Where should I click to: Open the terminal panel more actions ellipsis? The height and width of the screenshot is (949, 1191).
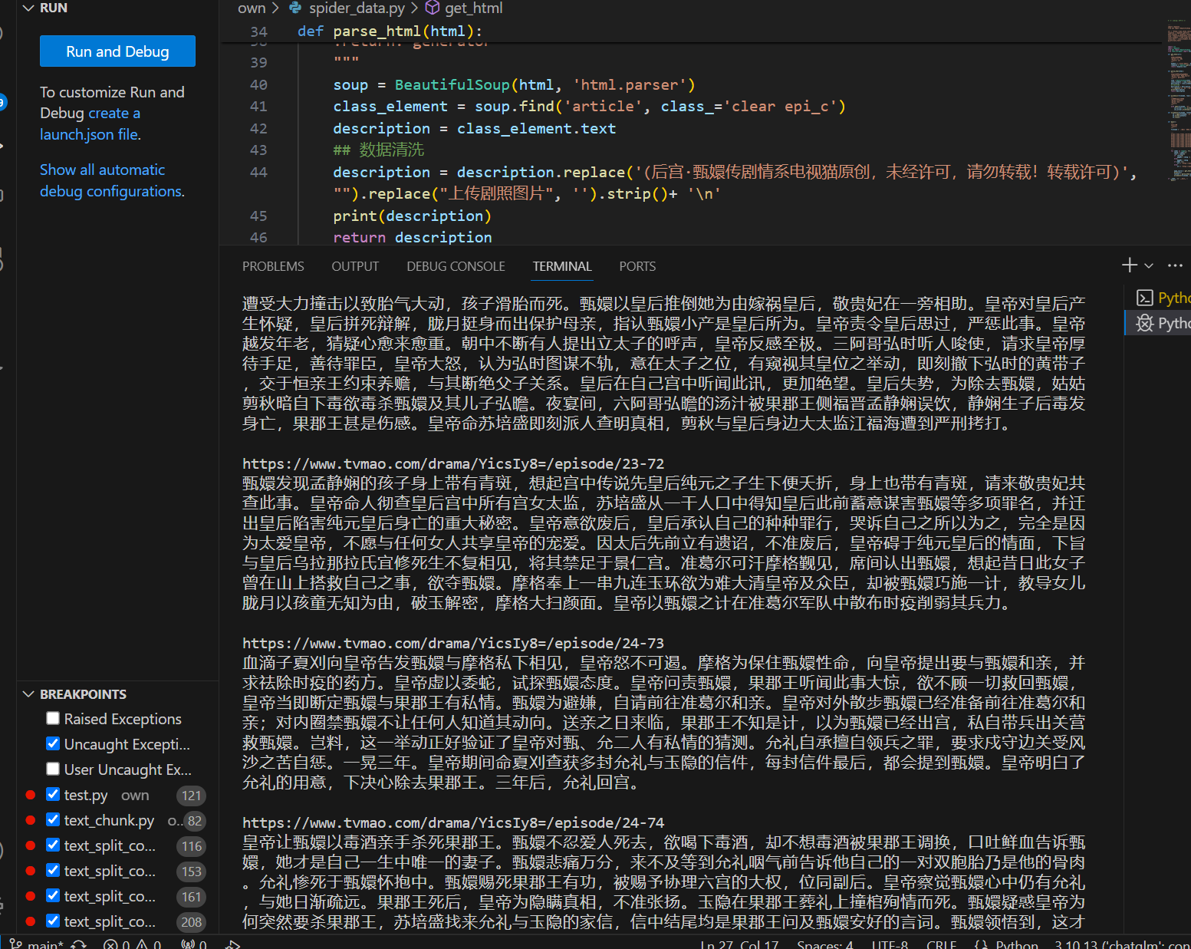pyautogui.click(x=1175, y=265)
